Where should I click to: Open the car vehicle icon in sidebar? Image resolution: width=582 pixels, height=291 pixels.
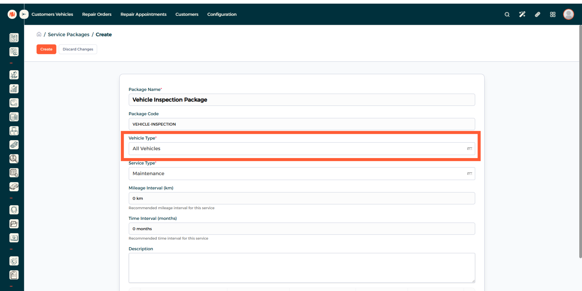tap(14, 187)
